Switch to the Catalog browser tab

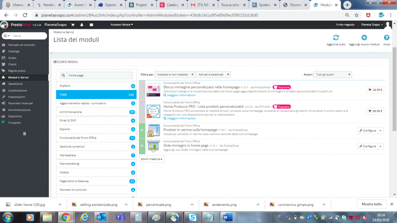(172, 5)
